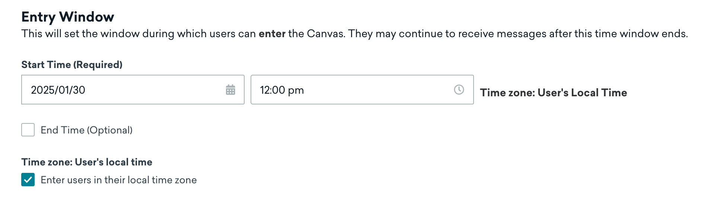Click the sentence starting 'They may continue'
Image resolution: width=723 pixels, height=200 pixels.
(x=517, y=34)
